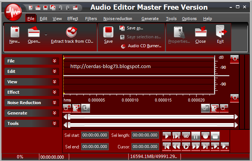The width and height of the screenshot is (252, 161).
Task: Toggle loop playback infinity button
Action: point(186,136)
